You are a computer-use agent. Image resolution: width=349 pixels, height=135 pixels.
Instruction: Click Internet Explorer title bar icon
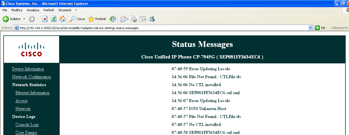(3, 3)
